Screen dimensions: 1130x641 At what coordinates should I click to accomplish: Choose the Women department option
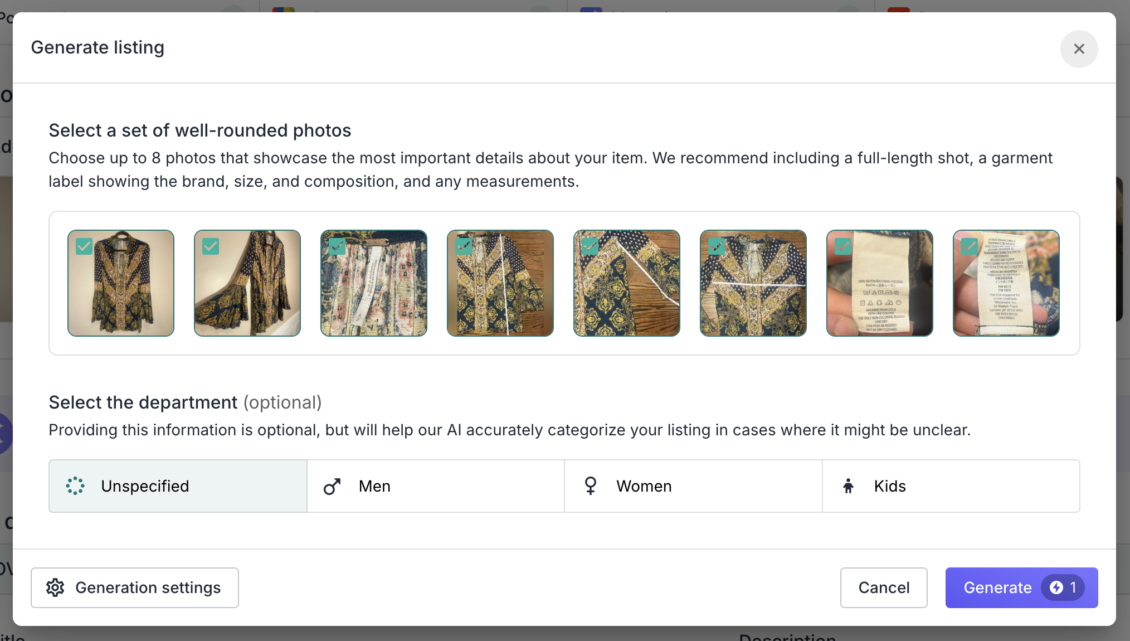point(693,486)
